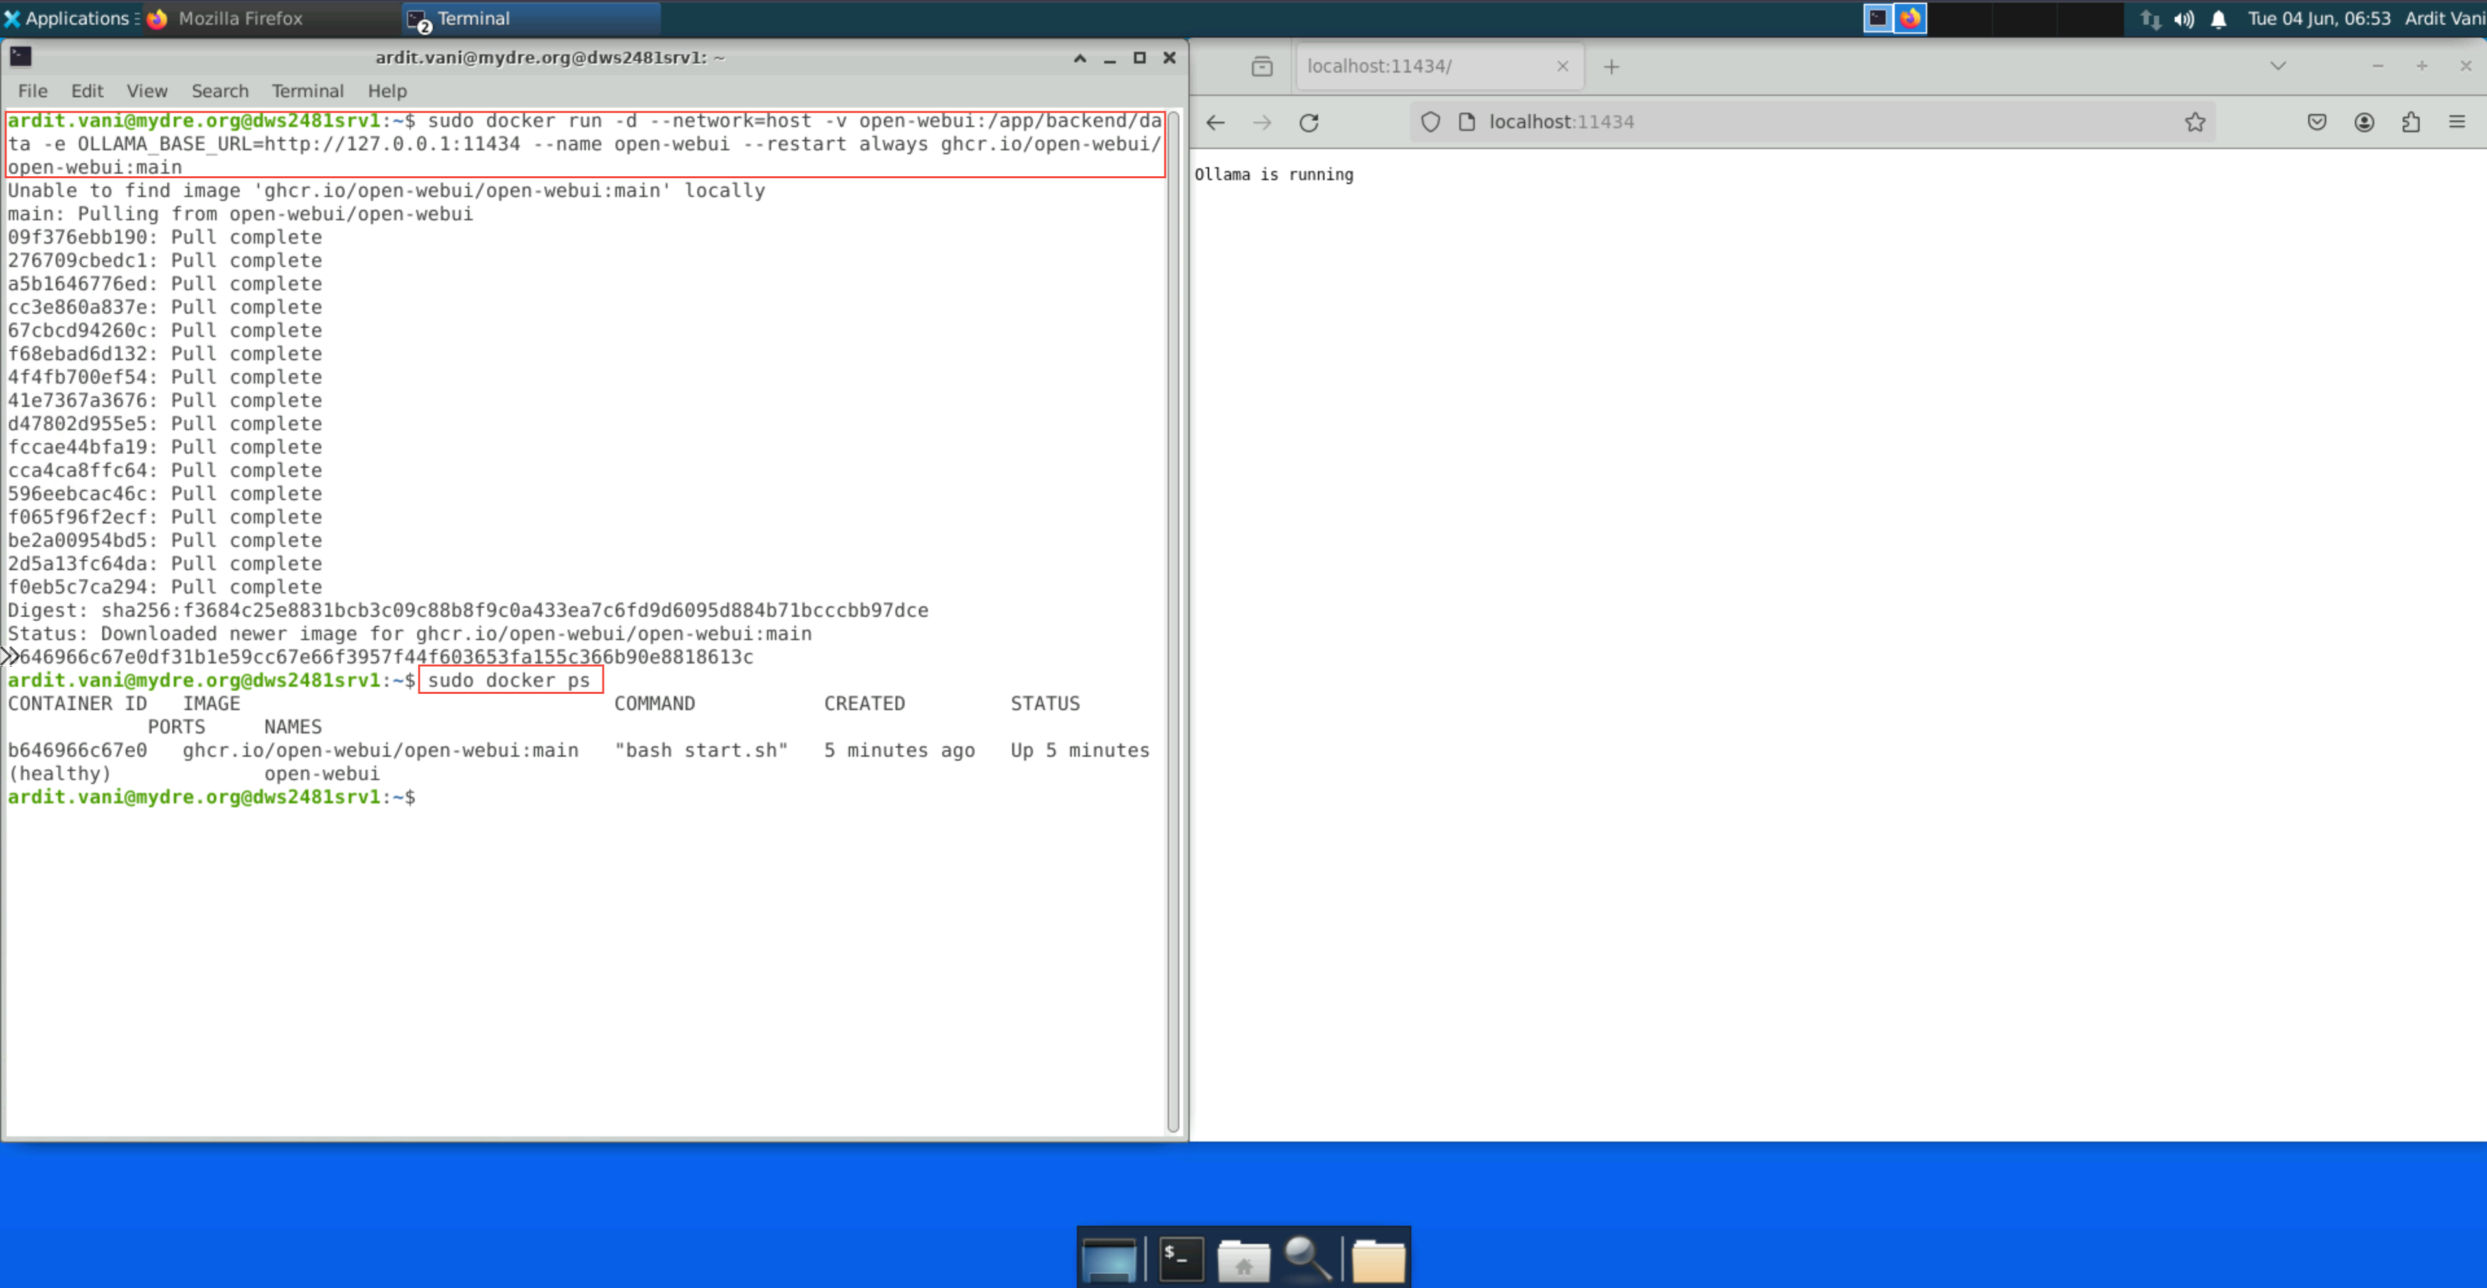This screenshot has height=1288, width=2487.
Task: Open the terminal Edit menu
Action: 87,91
